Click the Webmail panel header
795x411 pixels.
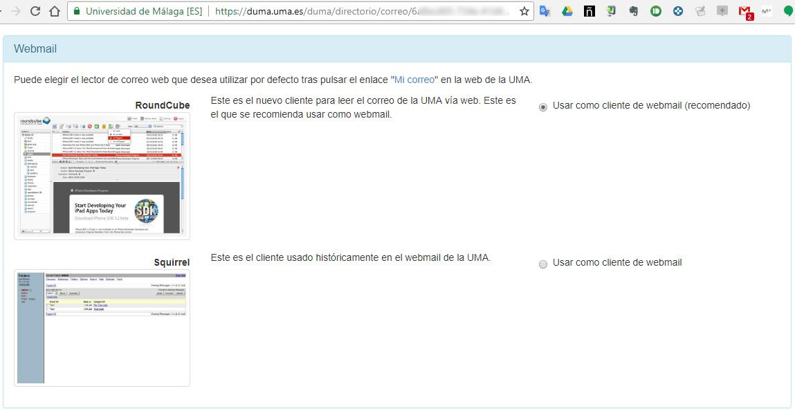(x=396, y=49)
